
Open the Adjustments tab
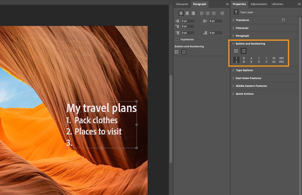(259, 4)
